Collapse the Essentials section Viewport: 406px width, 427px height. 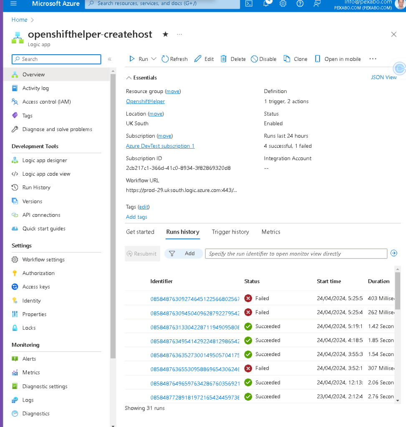click(x=141, y=78)
